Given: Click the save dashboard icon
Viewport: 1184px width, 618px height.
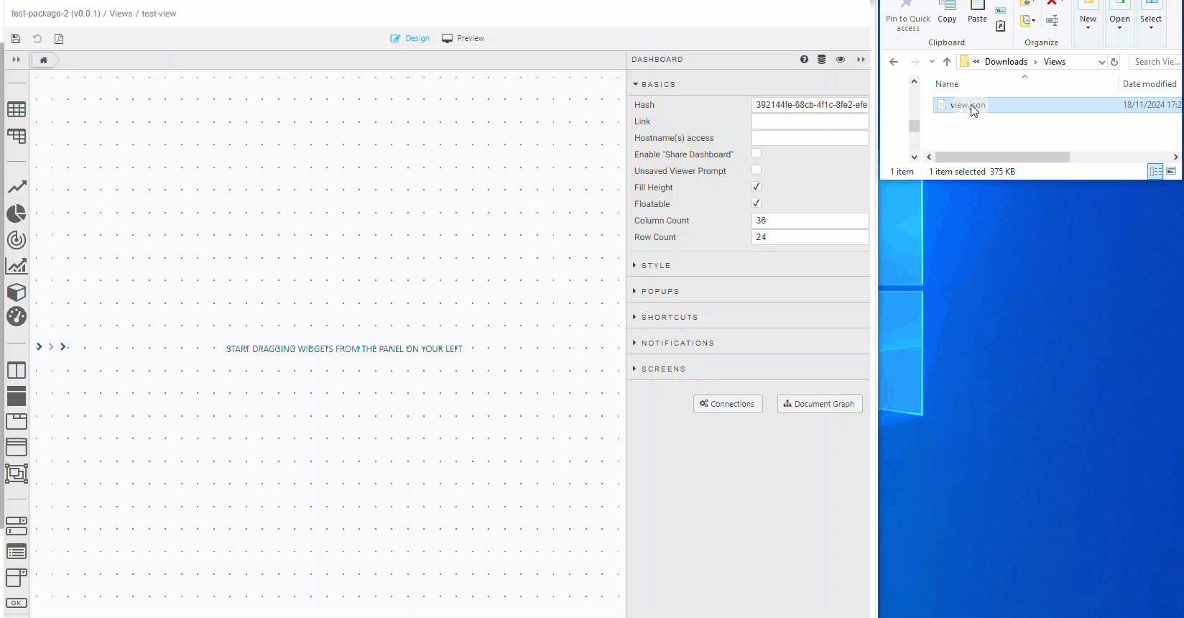Looking at the screenshot, I should click(x=16, y=39).
